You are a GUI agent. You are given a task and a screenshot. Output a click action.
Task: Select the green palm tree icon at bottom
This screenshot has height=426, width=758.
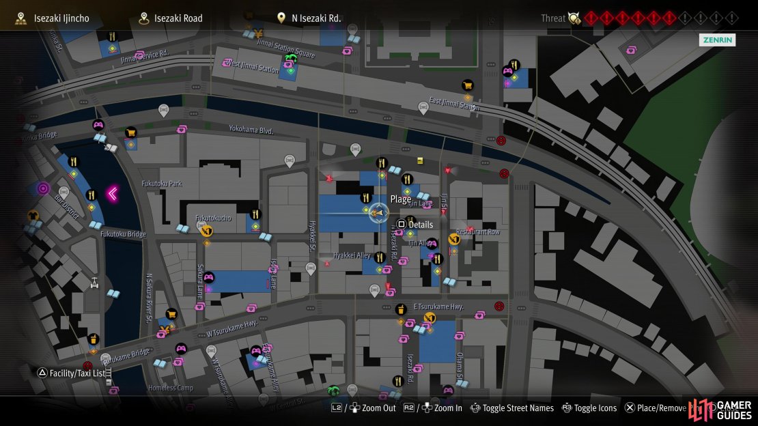click(333, 390)
